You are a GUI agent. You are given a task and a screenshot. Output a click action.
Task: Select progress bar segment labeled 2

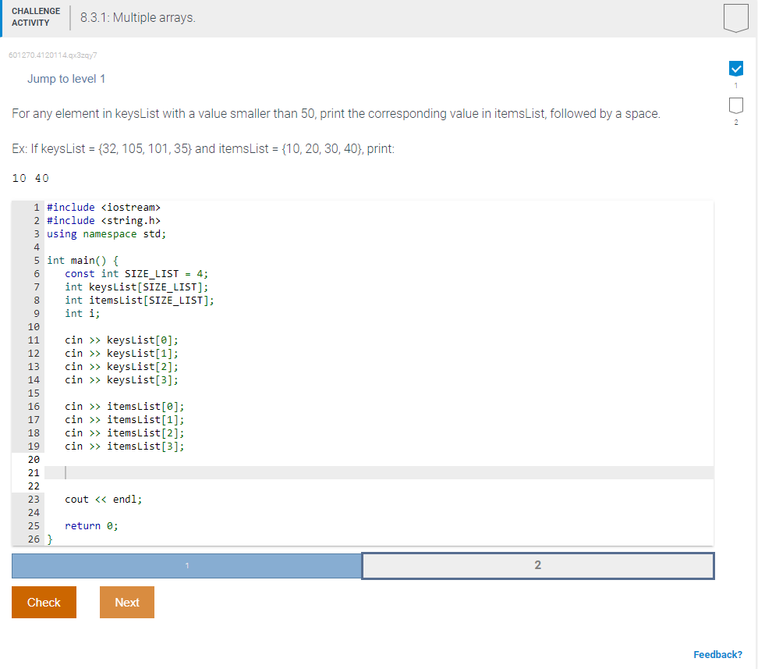[537, 566]
